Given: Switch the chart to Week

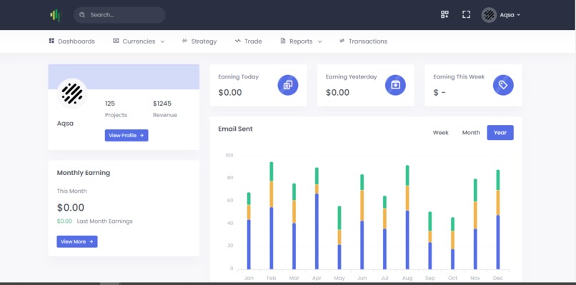Looking at the screenshot, I should click(440, 133).
